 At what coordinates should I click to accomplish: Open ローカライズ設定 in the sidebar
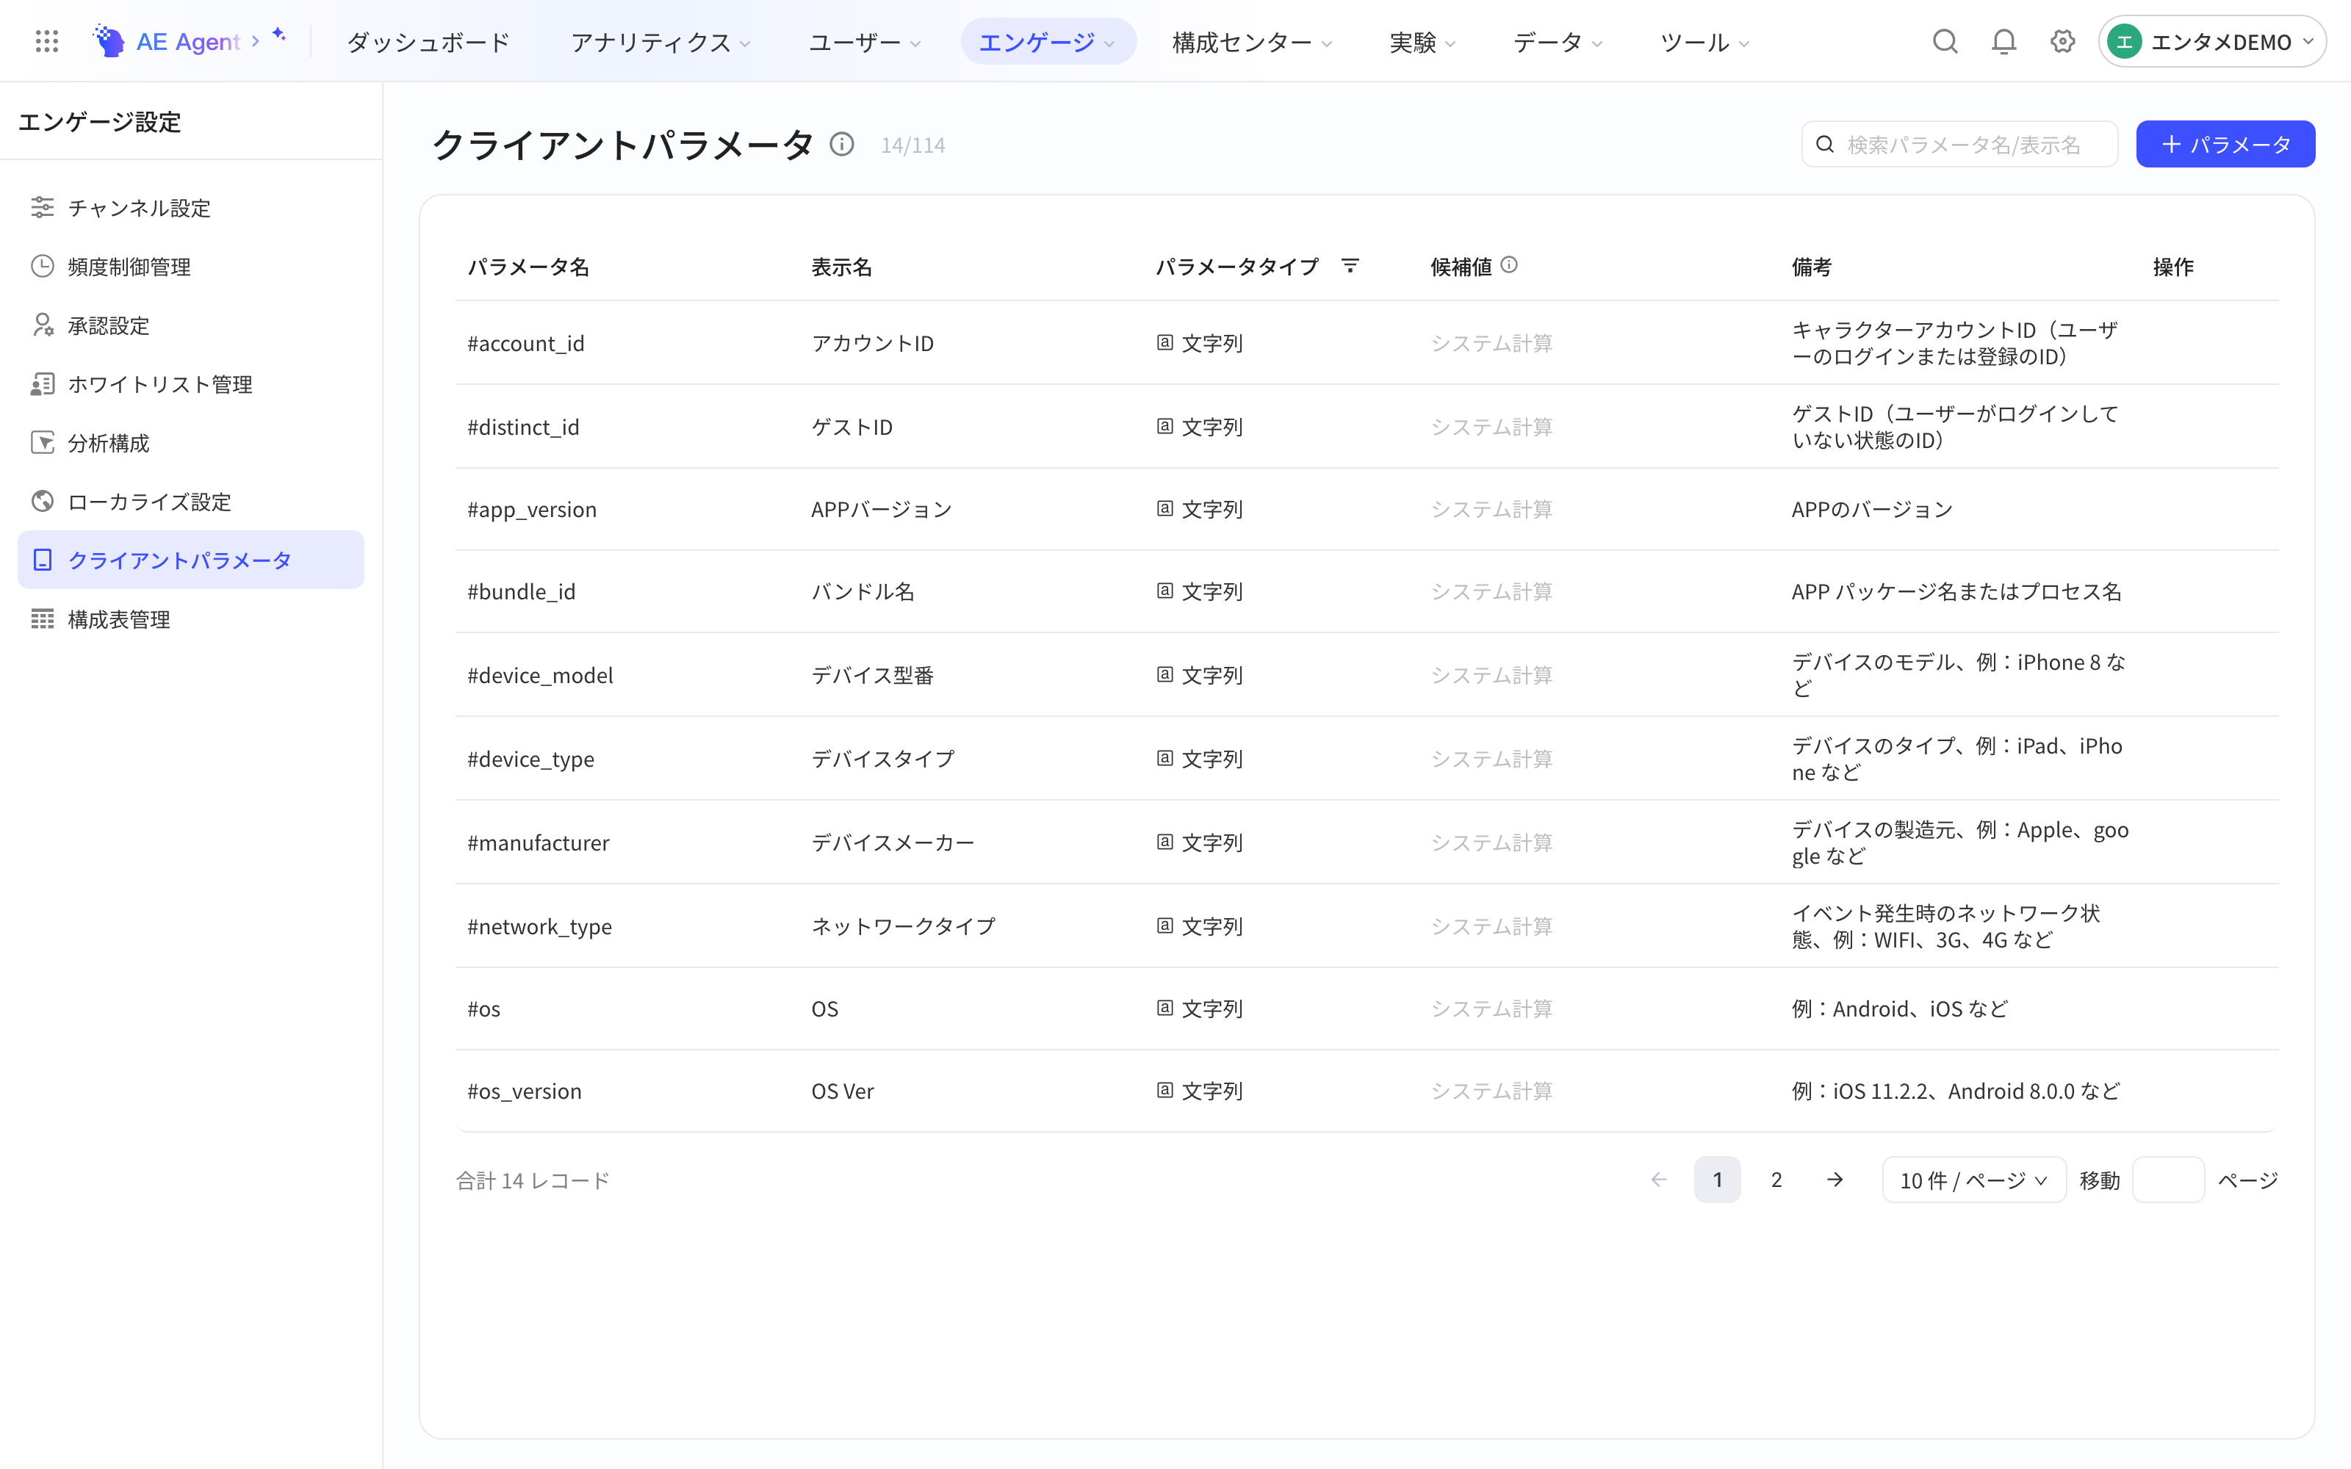pyautogui.click(x=190, y=502)
